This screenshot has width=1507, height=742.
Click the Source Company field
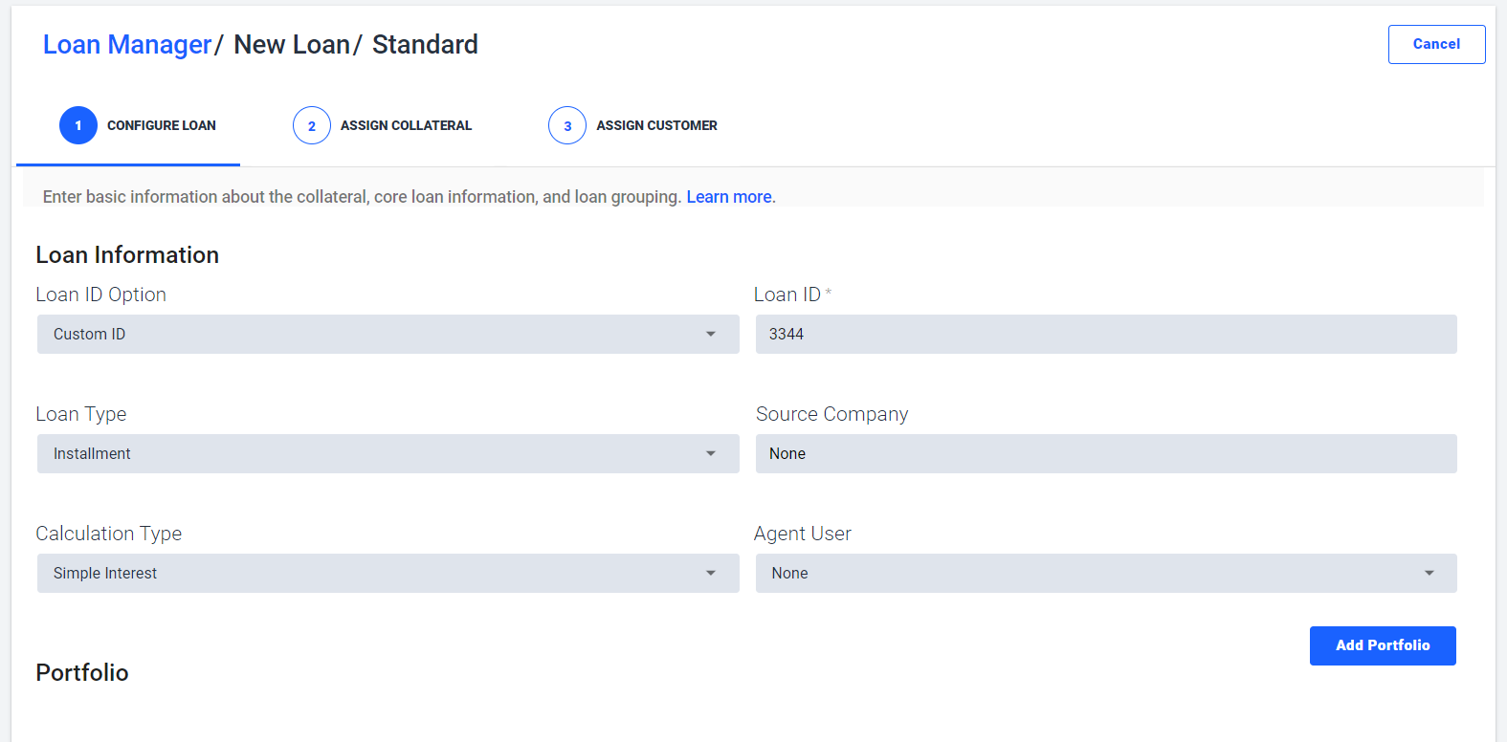pyautogui.click(x=1106, y=454)
